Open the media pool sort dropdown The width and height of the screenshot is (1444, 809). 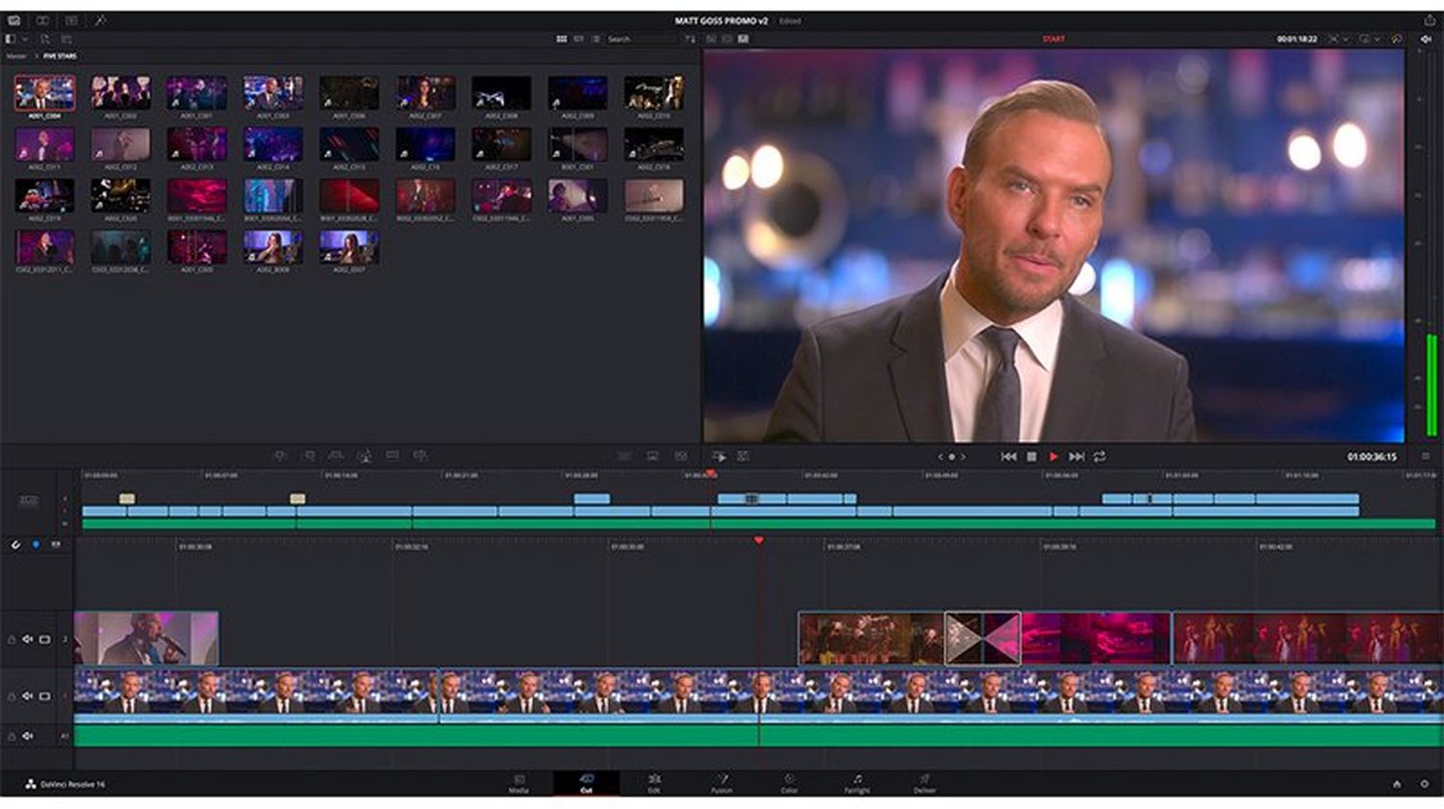689,39
